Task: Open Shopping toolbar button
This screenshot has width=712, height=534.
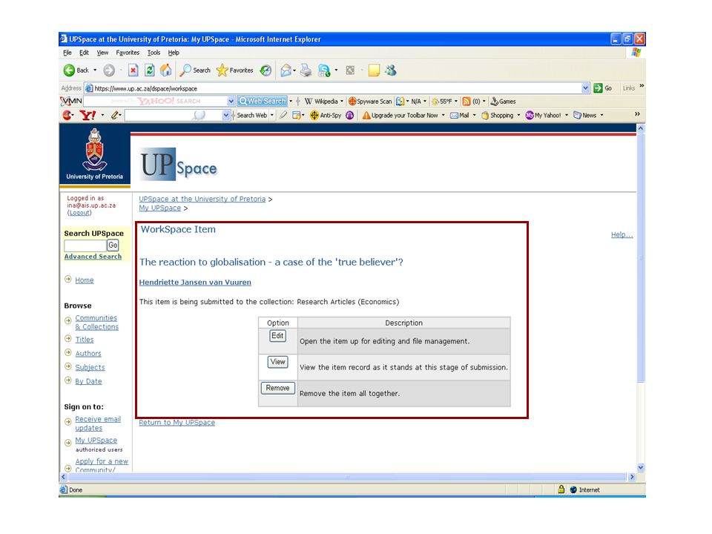Action: point(497,116)
